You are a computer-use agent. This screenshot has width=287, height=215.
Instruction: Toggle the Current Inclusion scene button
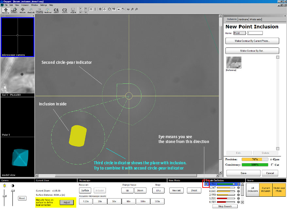click(266, 189)
